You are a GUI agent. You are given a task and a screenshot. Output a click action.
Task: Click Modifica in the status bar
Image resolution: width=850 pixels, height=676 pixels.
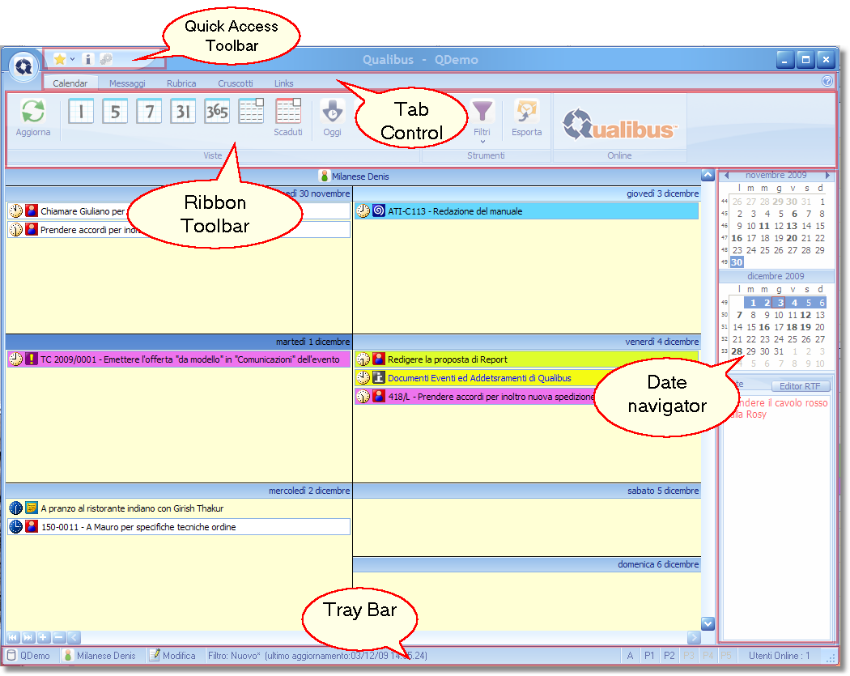point(172,656)
